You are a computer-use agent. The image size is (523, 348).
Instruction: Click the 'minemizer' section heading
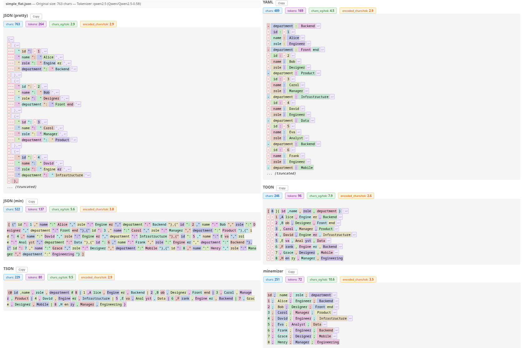click(x=273, y=271)
